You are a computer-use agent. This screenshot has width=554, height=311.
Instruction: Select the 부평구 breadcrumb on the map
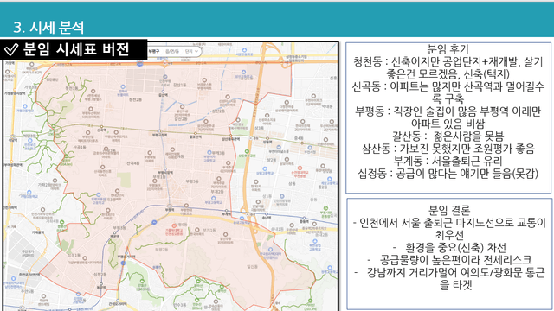tap(154, 52)
